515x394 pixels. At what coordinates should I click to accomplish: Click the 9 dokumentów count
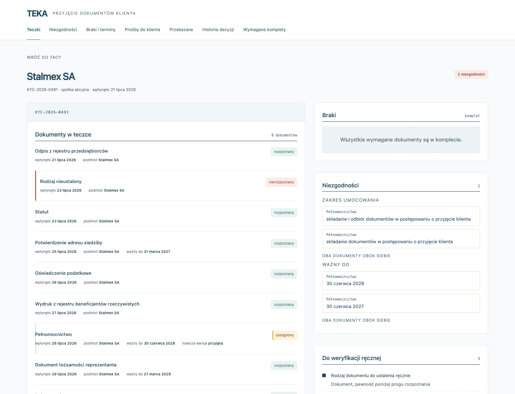click(284, 135)
